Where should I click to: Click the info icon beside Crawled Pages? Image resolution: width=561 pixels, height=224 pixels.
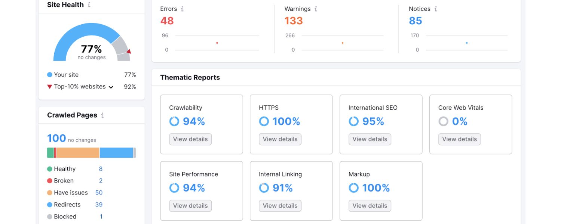pos(102,115)
